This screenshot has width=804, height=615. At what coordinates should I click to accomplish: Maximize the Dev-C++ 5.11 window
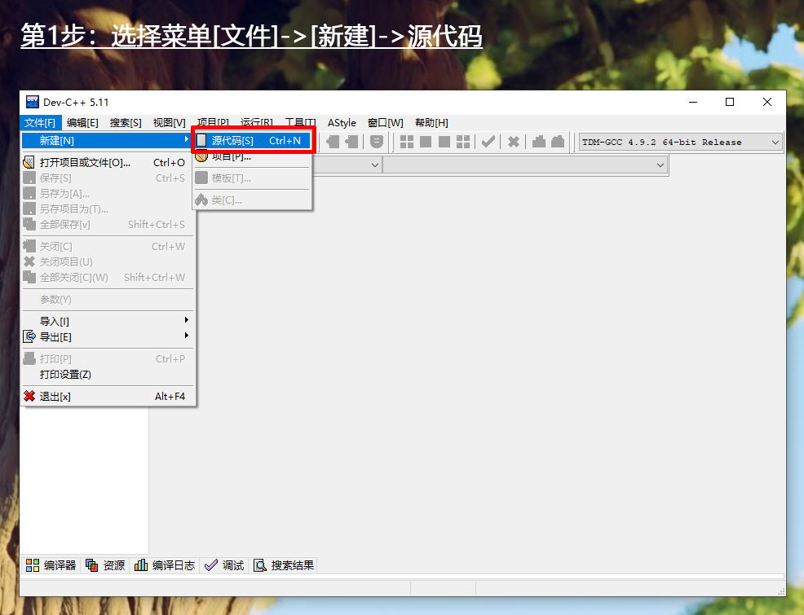coord(730,102)
